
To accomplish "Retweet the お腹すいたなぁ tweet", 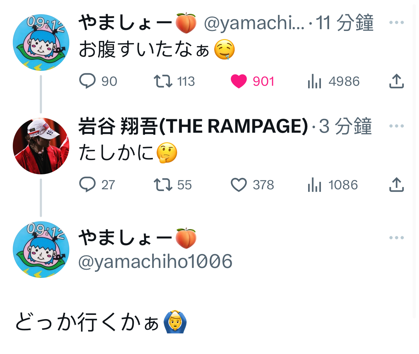I will [174, 81].
